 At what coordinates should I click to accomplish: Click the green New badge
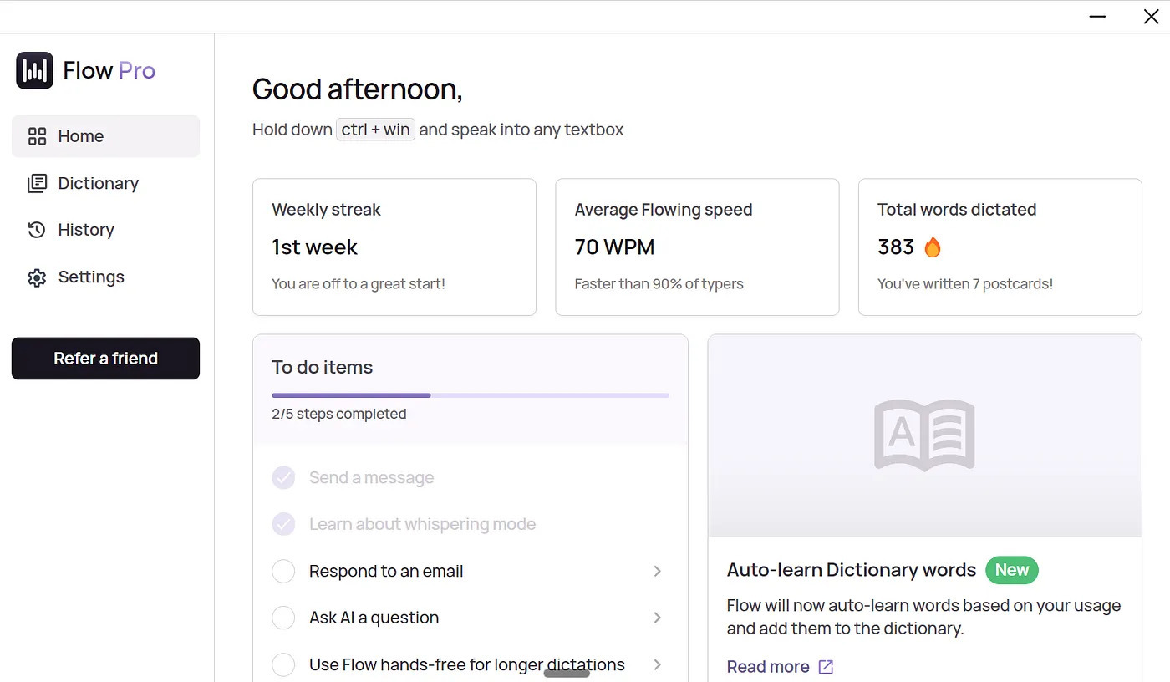pyautogui.click(x=1012, y=570)
